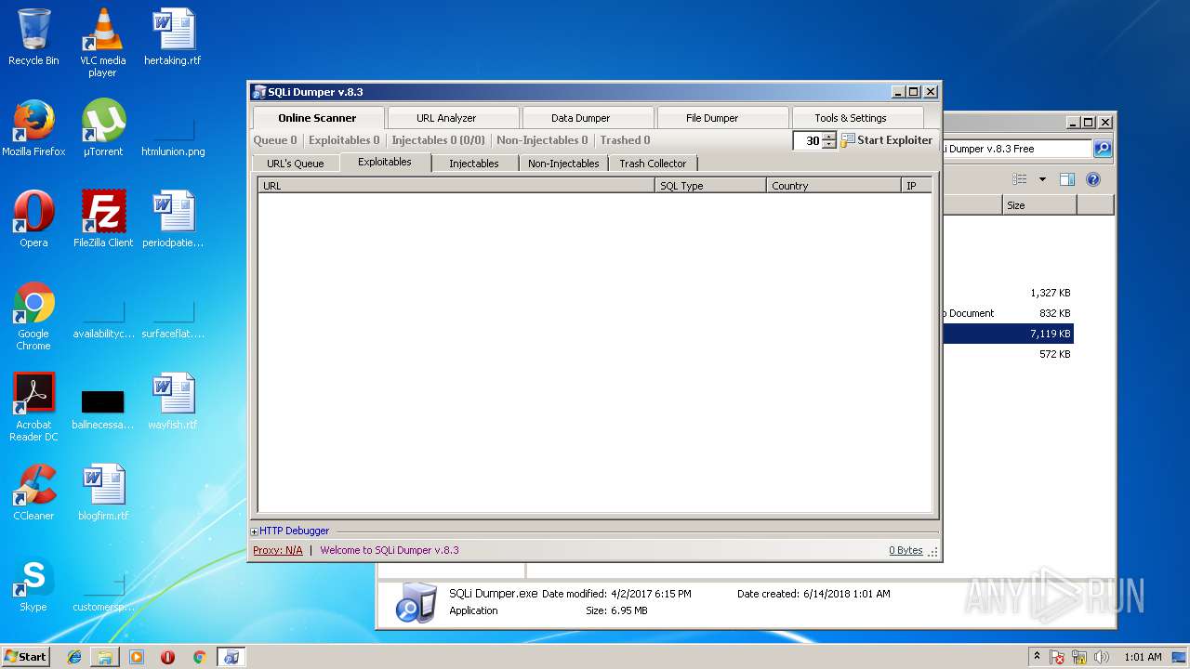Launch Skype desktop shortcut

click(33, 584)
